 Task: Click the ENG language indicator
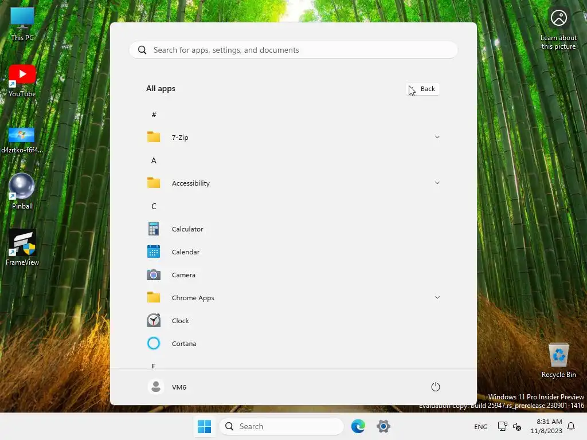pos(481,426)
